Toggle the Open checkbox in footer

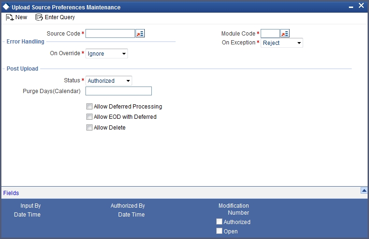point(219,231)
